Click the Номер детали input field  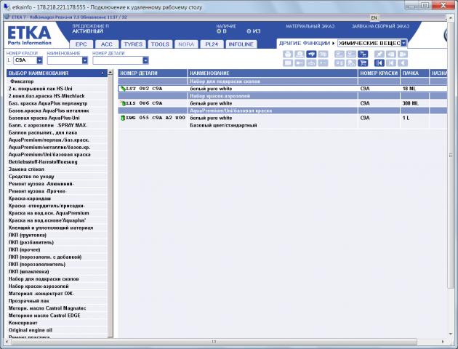click(x=118, y=60)
